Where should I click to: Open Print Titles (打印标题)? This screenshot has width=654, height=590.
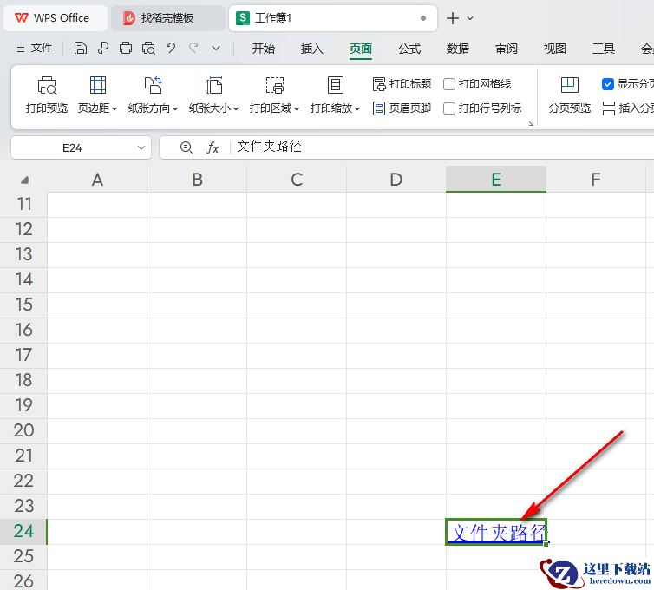[x=402, y=84]
